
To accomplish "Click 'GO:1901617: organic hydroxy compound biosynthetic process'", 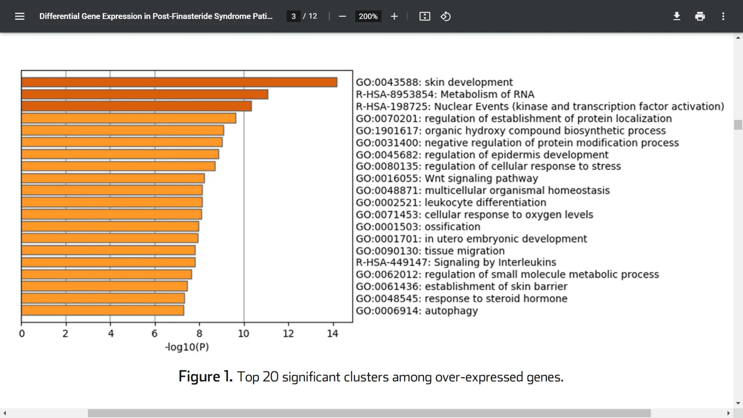I will coord(511,130).
